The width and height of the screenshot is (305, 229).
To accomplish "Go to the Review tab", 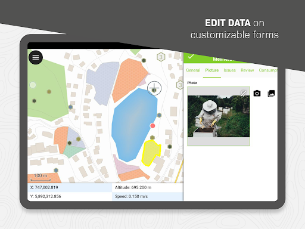I will 247,70.
